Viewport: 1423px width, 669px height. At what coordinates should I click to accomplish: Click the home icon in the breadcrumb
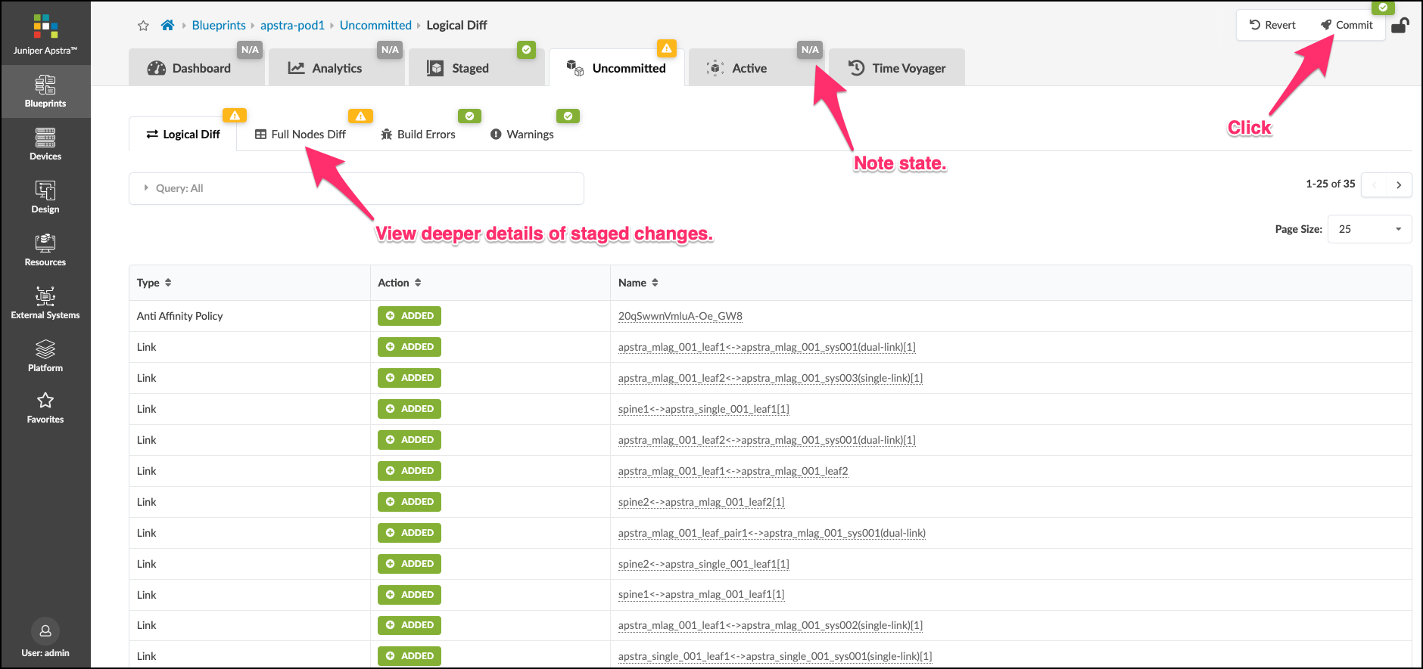click(167, 26)
